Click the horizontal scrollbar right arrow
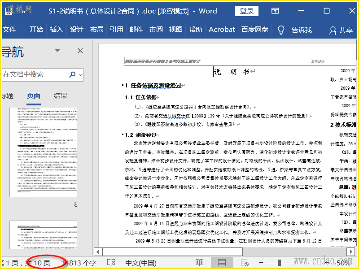This screenshot has width=359, height=269. [351, 252]
